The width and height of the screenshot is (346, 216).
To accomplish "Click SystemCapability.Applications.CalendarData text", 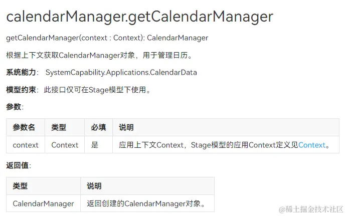I will tap(121, 72).
